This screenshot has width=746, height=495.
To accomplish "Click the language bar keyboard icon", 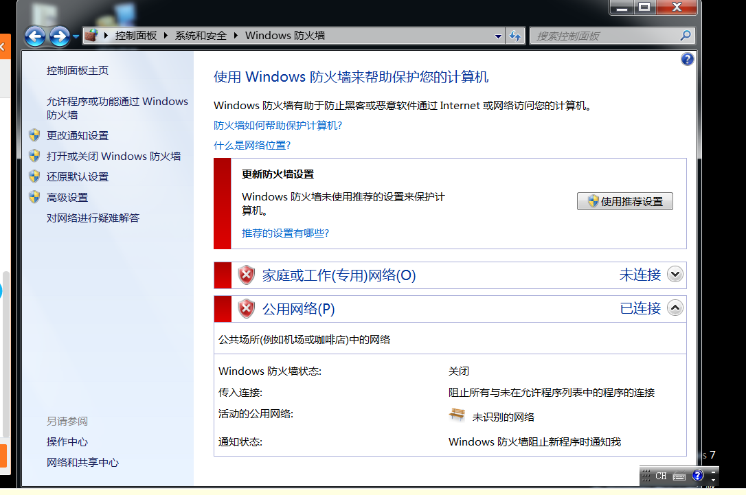I will (679, 476).
